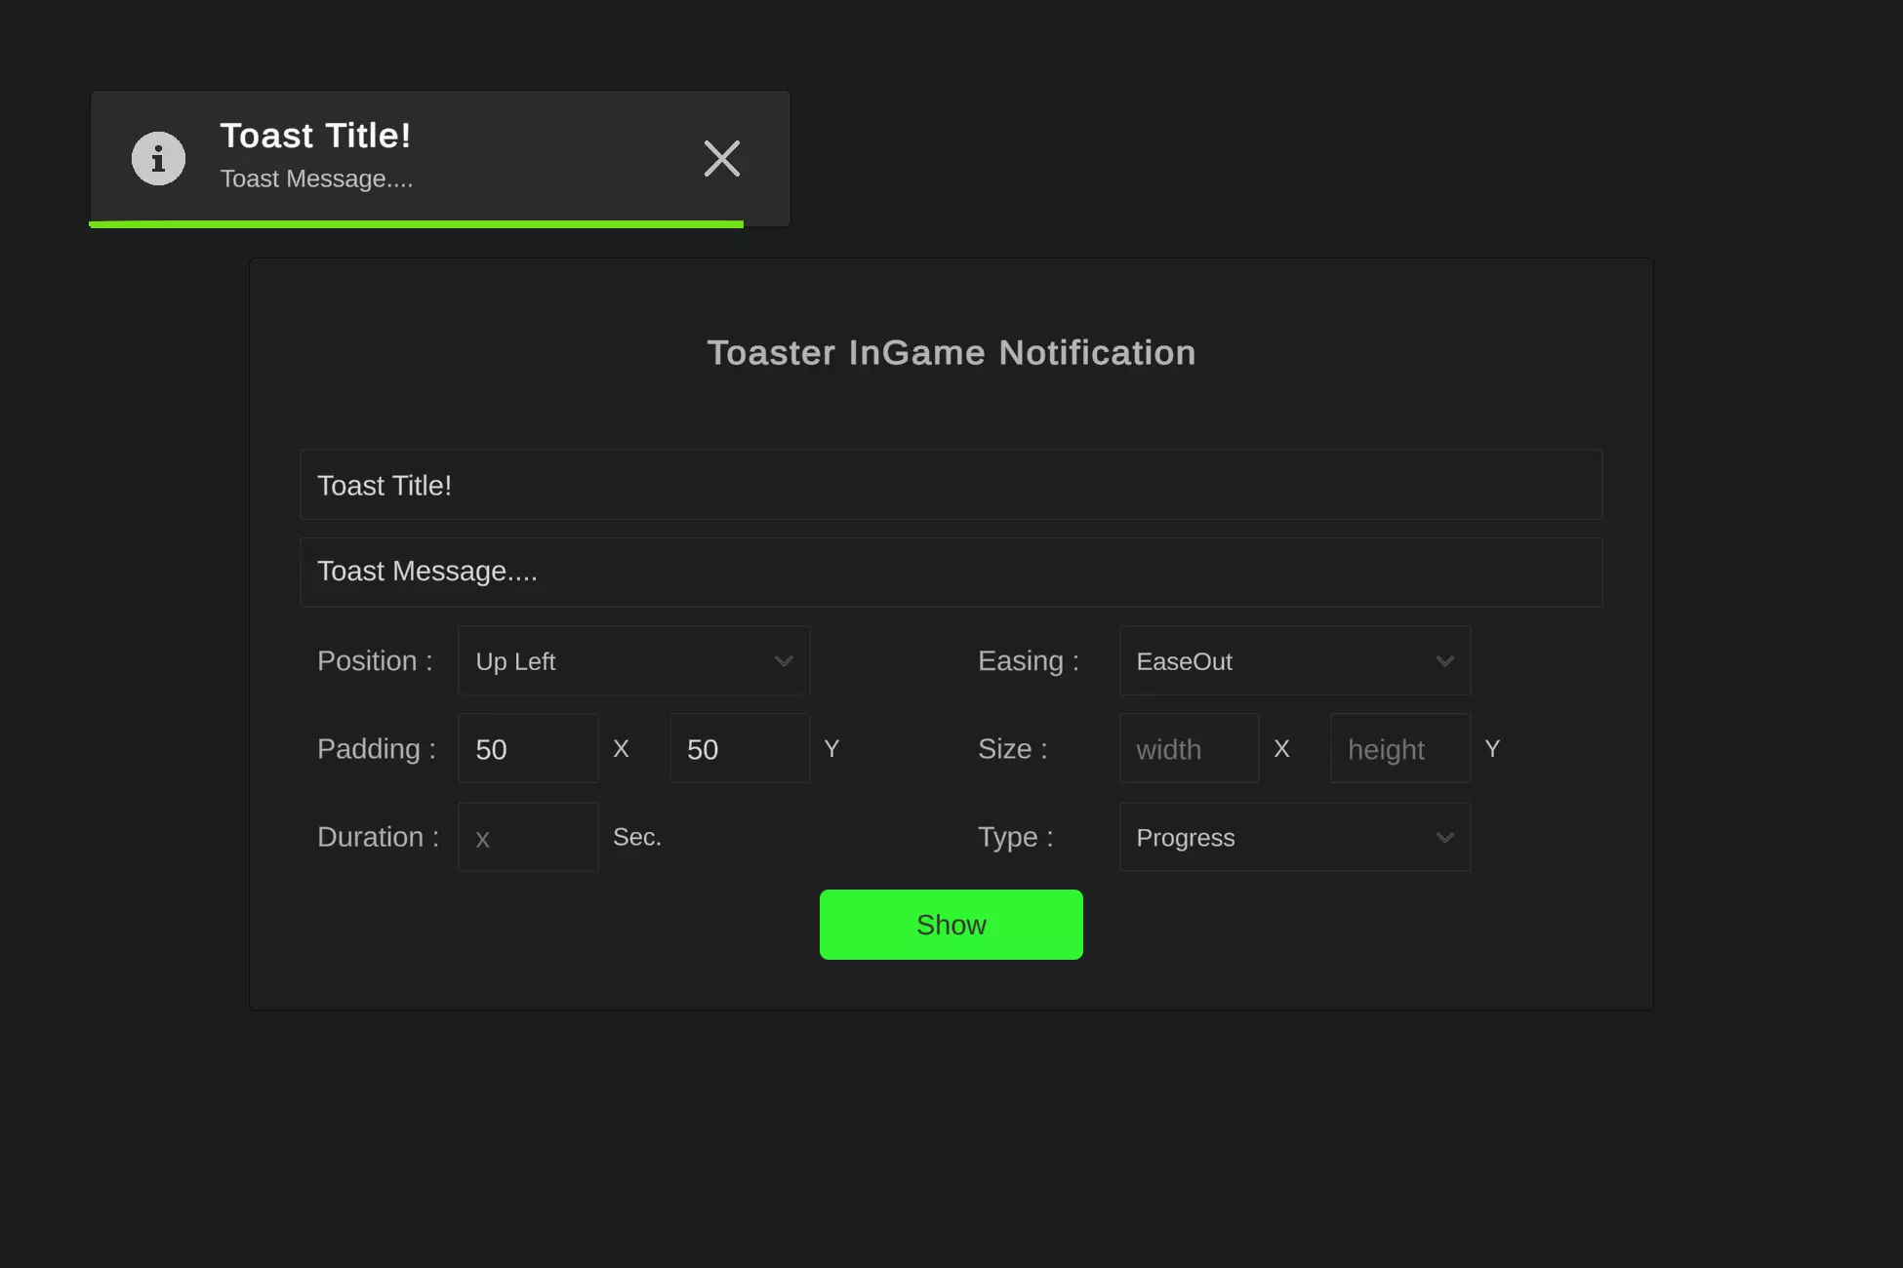
Task: Click the Size height input field
Action: pos(1398,748)
